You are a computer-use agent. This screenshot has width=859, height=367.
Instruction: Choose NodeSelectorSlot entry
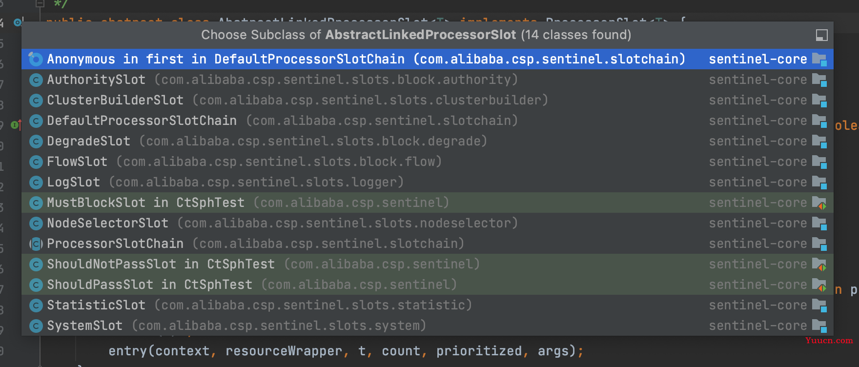click(x=428, y=223)
